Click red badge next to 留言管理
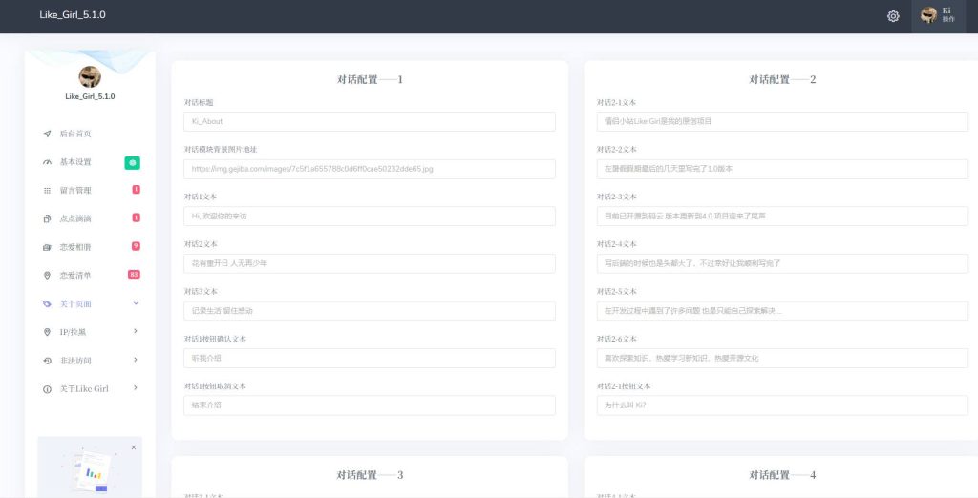The width and height of the screenshot is (978, 498). pos(136,190)
